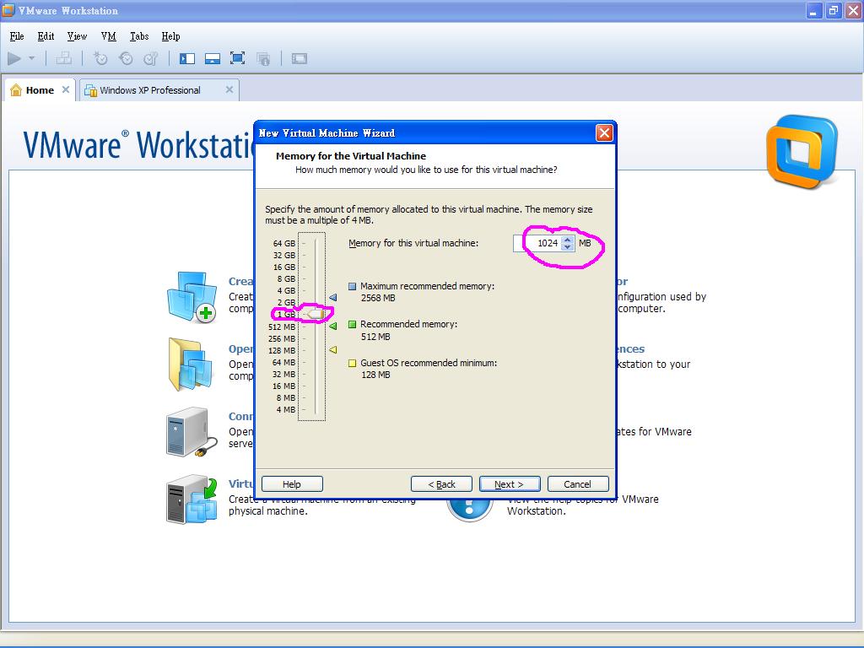Viewport: 864px width, 648px height.
Task: Click the 2568 MB maximum memory value
Action: [x=378, y=298]
